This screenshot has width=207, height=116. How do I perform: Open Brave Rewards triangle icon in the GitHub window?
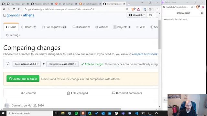click(138, 9)
